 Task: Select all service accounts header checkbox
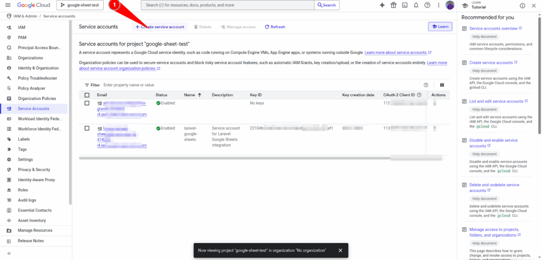[x=87, y=95]
